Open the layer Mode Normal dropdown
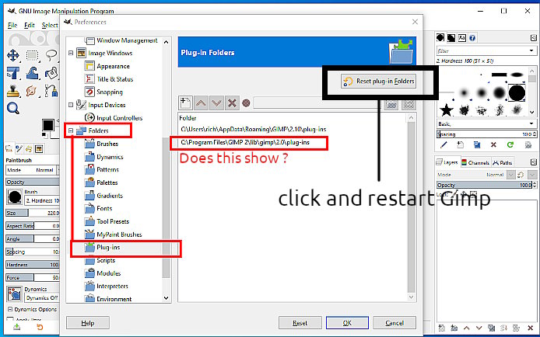Screen dimensions: 540x337 [x=510, y=175]
